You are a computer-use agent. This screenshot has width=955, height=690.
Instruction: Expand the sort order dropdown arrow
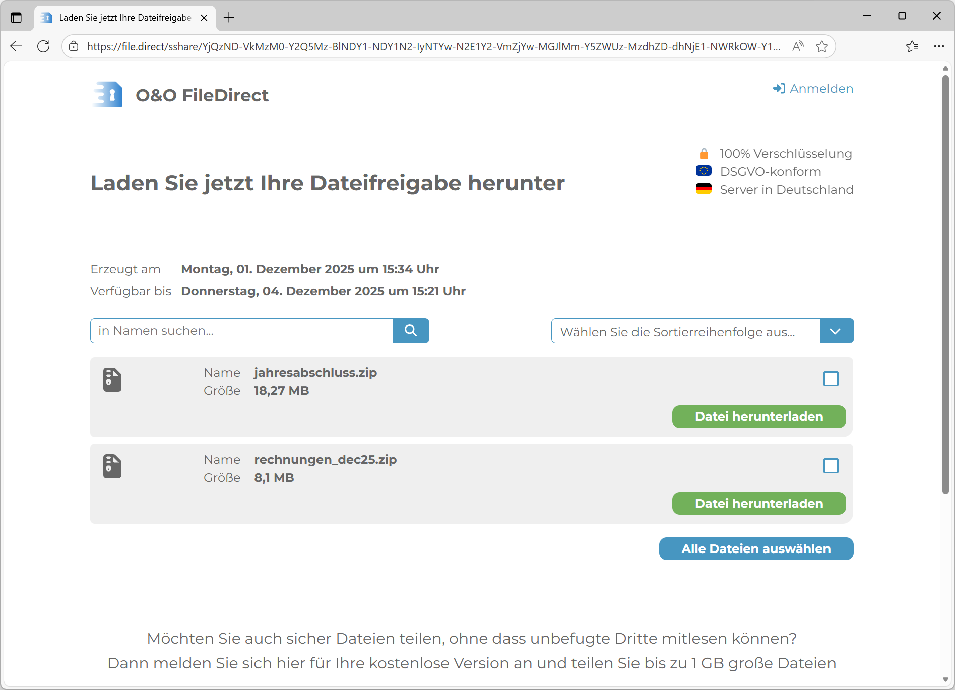[x=836, y=331]
